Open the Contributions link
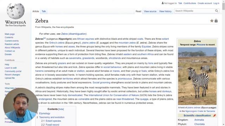The image size is (225, 126). [190, 3]
